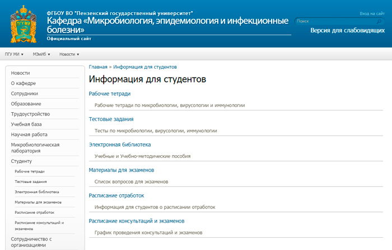Screen dimensions: 392x250
Task: Open the Вход на сайт login link
Action: 372,13
